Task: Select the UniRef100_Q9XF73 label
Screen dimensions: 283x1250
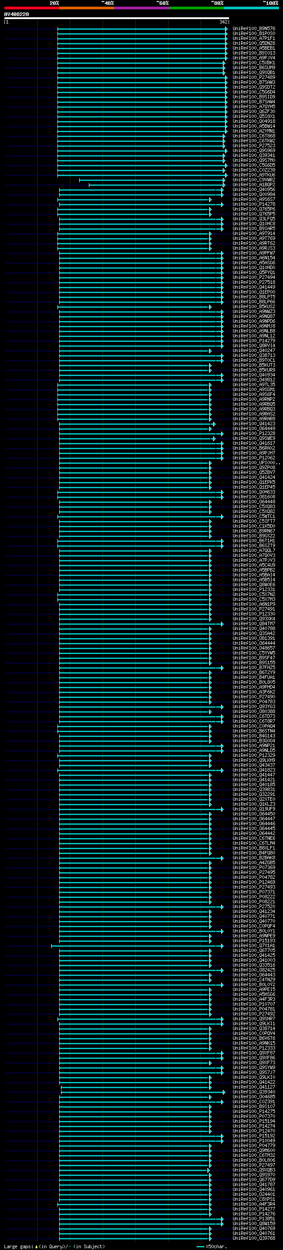Action: (254, 1063)
